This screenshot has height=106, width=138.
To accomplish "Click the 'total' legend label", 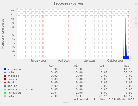I will tap(12, 96).
